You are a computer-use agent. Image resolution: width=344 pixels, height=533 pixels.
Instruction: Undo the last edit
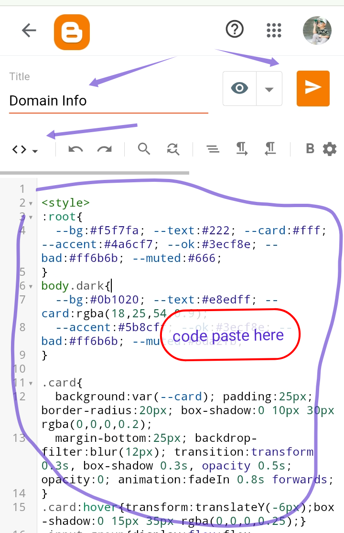75,149
